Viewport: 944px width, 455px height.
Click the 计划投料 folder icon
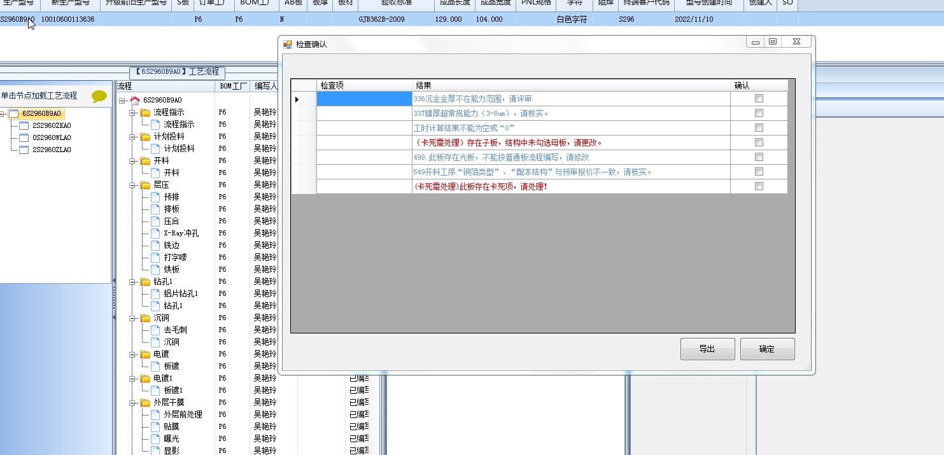(x=145, y=136)
